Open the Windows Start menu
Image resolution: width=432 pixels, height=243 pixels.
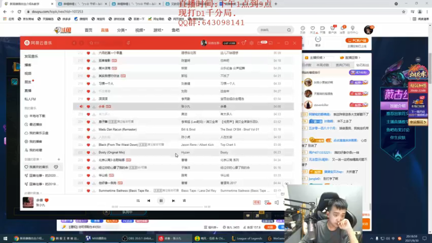coord(5,238)
